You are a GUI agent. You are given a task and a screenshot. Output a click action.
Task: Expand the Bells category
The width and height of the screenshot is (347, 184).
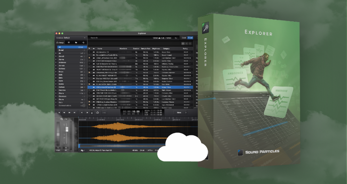click(56, 75)
